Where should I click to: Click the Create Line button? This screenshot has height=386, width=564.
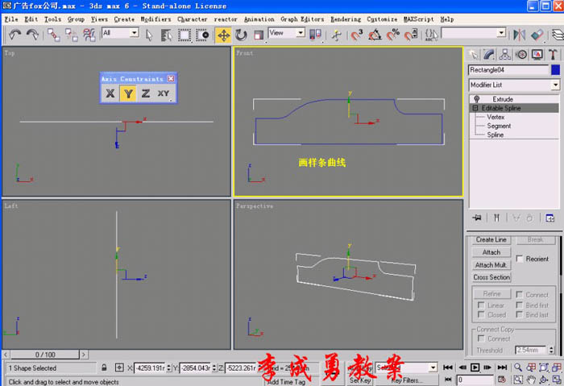tap(491, 239)
